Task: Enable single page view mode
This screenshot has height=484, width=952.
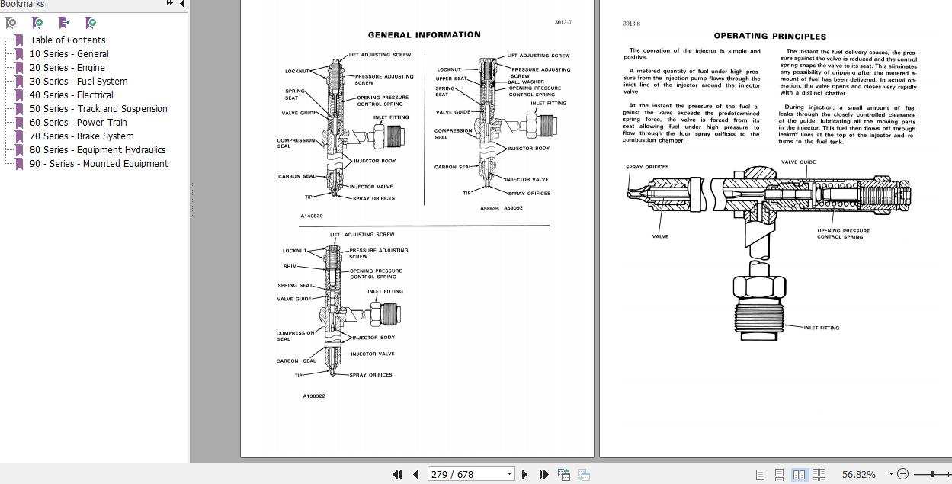Action: (x=761, y=474)
